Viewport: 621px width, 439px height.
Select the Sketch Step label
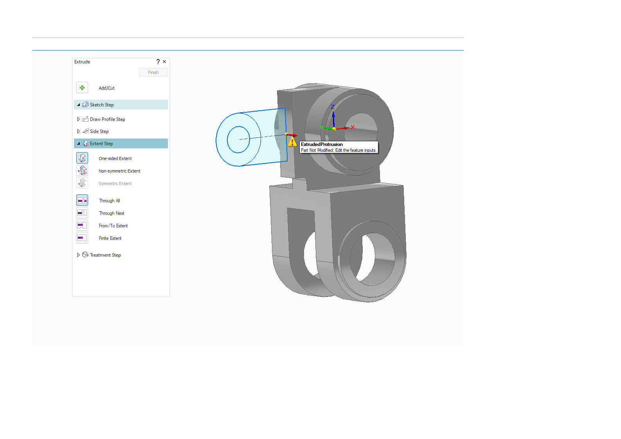click(x=102, y=105)
